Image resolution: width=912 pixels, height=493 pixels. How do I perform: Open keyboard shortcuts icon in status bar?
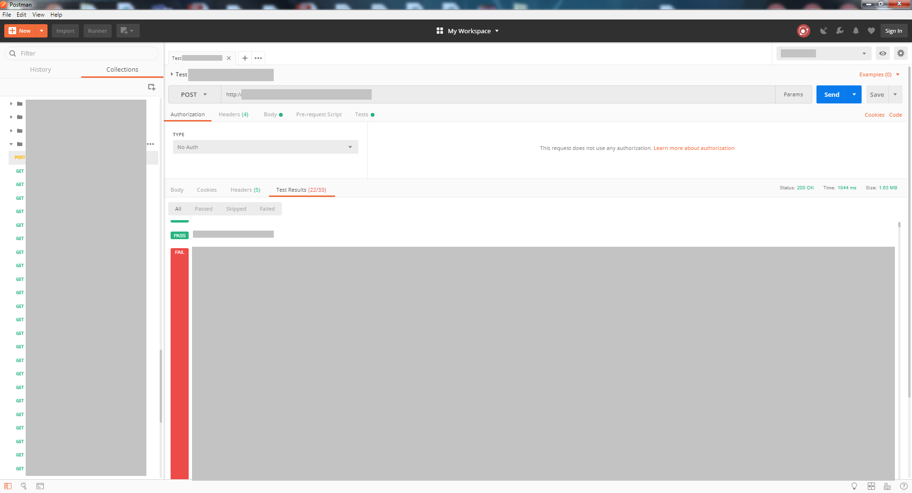(887, 486)
